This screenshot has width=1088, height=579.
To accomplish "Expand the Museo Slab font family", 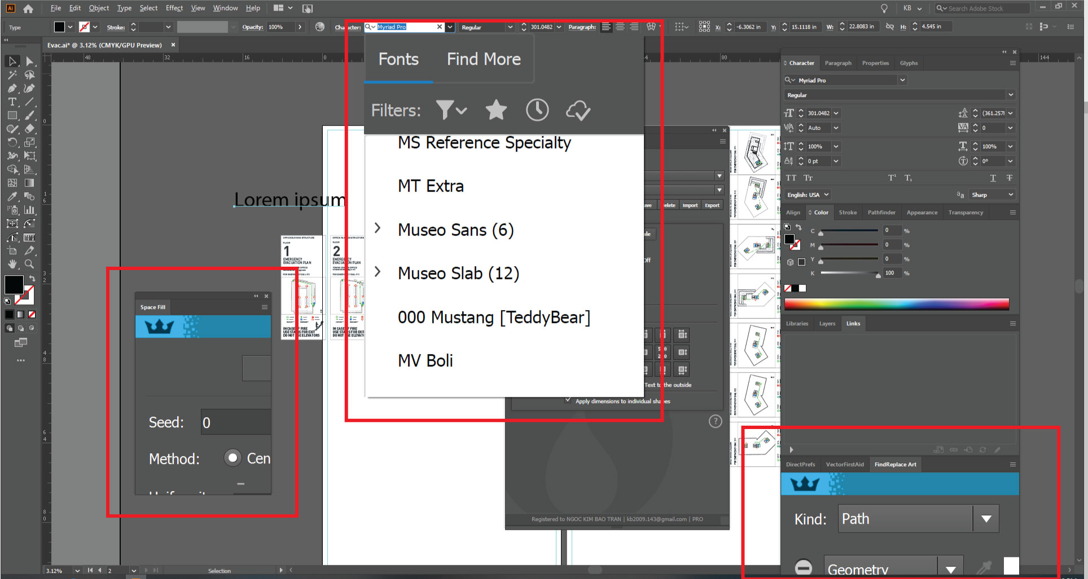I will (377, 272).
